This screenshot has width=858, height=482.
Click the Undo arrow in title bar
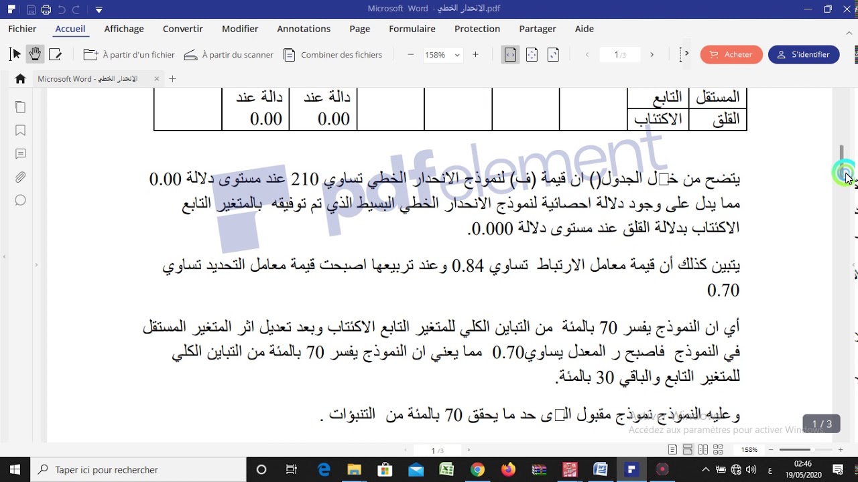tap(62, 9)
